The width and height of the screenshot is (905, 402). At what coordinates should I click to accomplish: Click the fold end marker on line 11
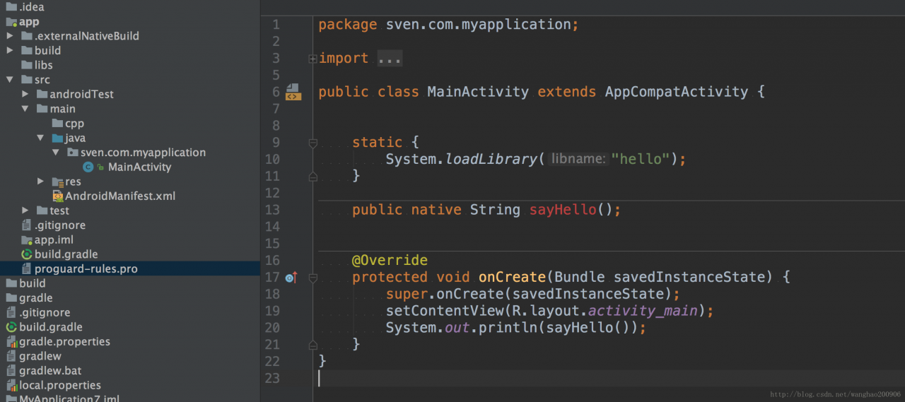coord(313,177)
